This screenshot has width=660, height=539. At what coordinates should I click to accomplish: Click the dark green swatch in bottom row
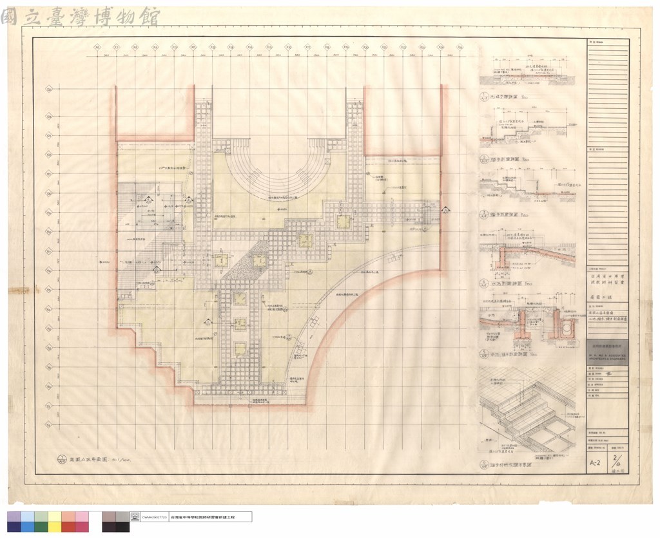click(41, 527)
